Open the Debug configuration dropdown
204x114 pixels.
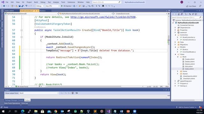click(40, 6)
